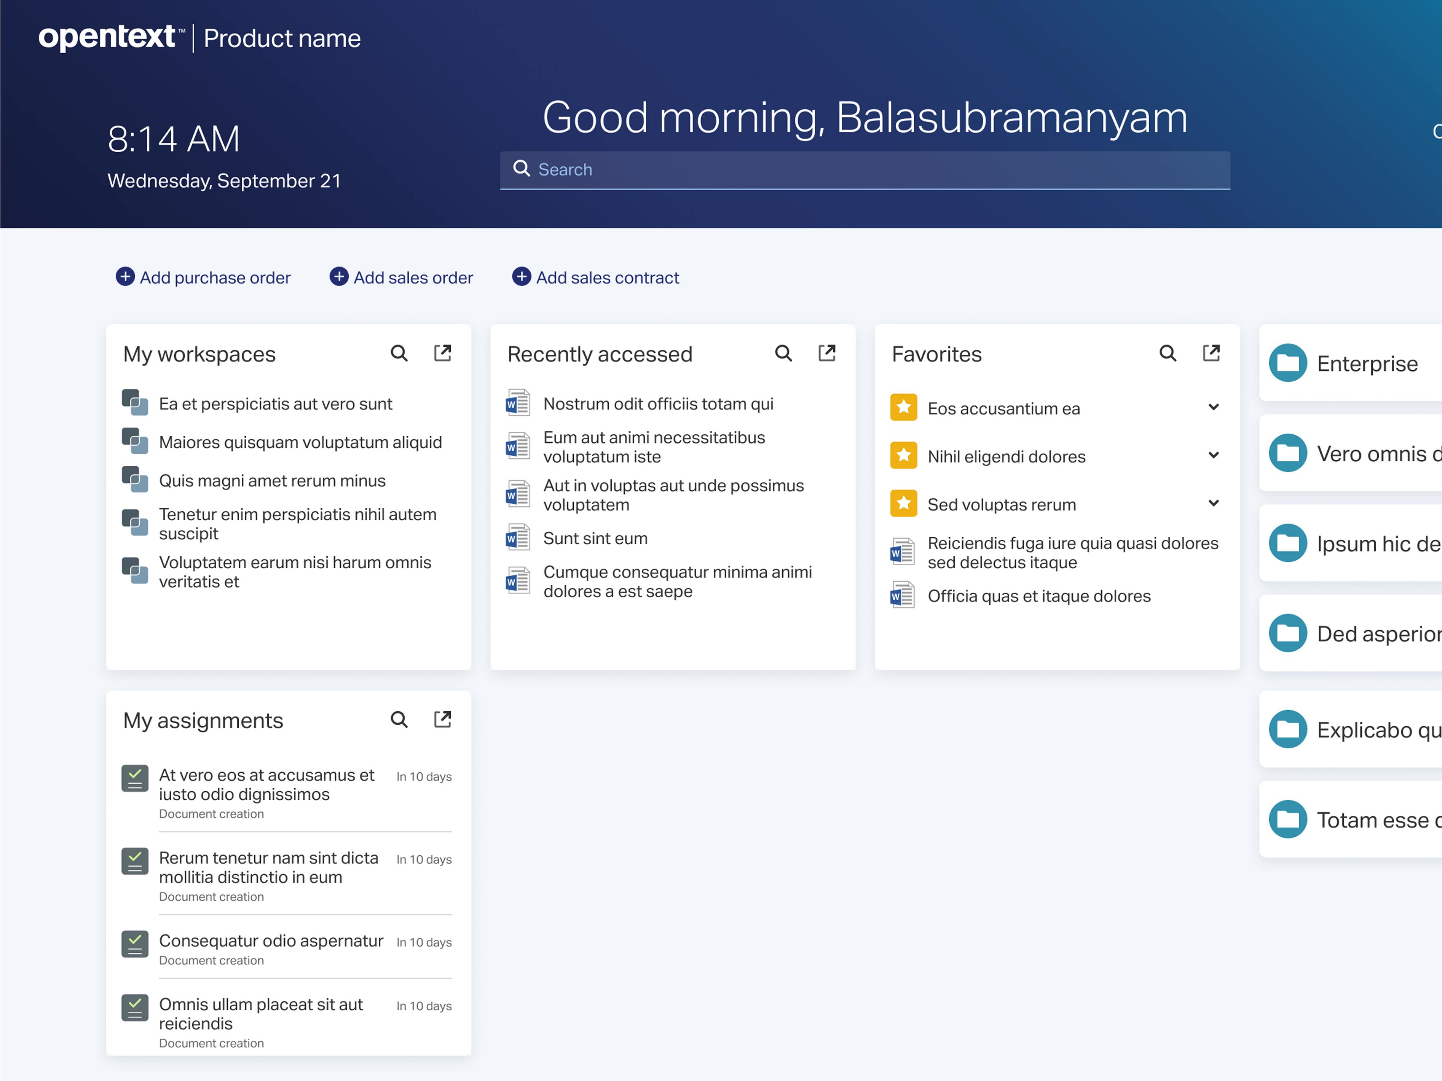Expand Favorites in new view

[1211, 353]
